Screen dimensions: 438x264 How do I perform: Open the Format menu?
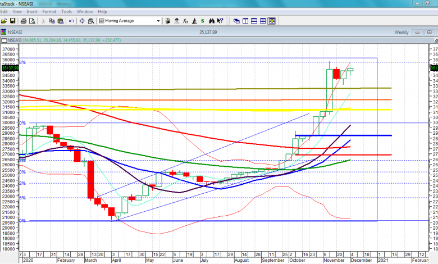(x=49, y=11)
